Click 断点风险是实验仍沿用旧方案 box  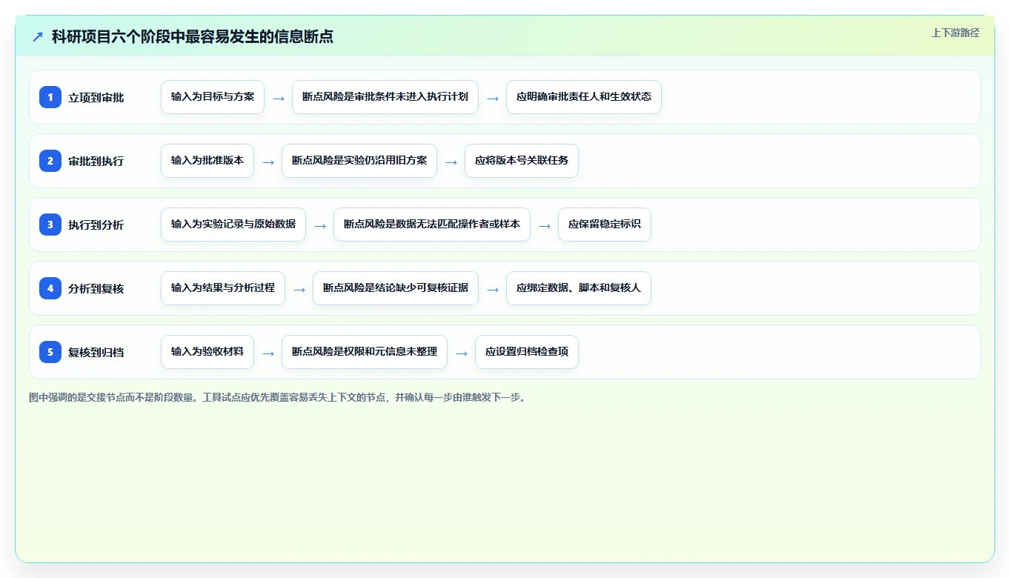(x=359, y=161)
